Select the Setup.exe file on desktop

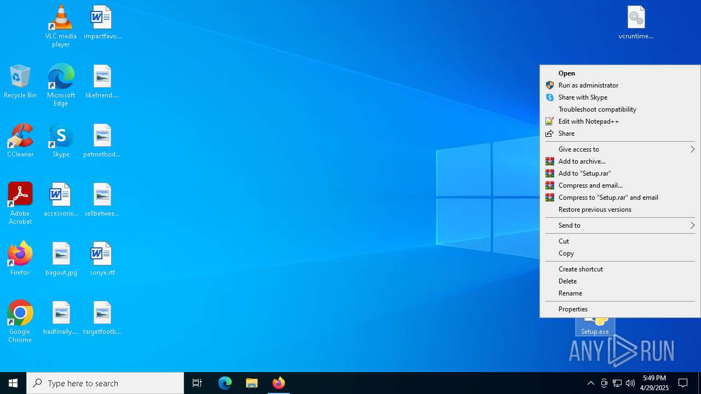(595, 327)
